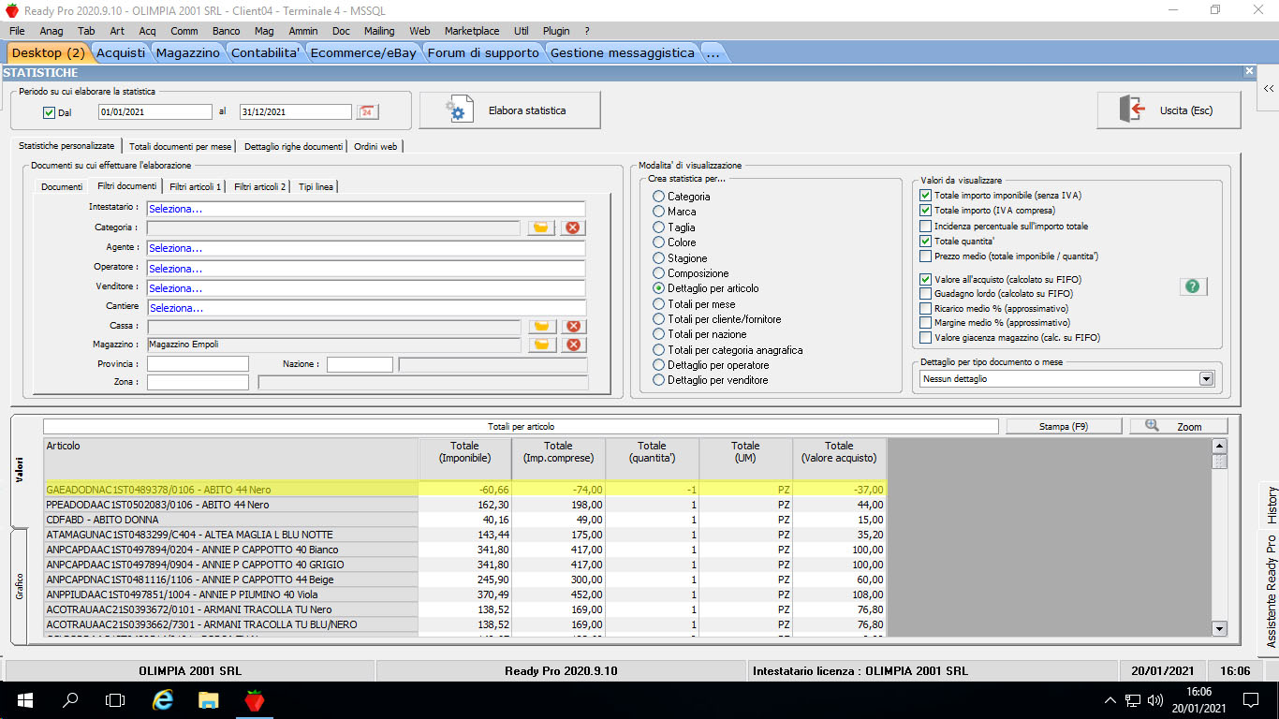The image size is (1279, 719).
Task: Uncheck Totale importo imponibile (senza IVA)
Action: click(926, 196)
